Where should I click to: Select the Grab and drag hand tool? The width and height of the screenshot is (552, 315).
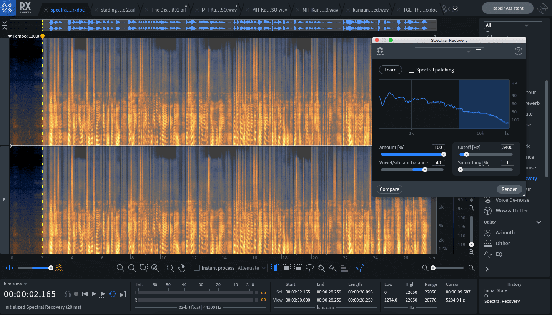click(182, 268)
